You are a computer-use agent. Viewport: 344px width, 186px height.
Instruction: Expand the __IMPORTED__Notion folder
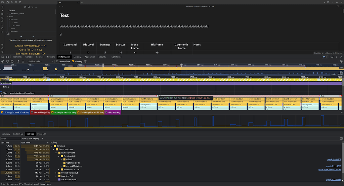click(8, 14)
